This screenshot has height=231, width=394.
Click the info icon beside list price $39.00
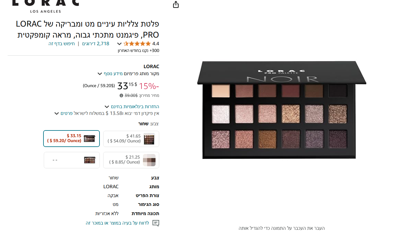[x=122, y=96]
